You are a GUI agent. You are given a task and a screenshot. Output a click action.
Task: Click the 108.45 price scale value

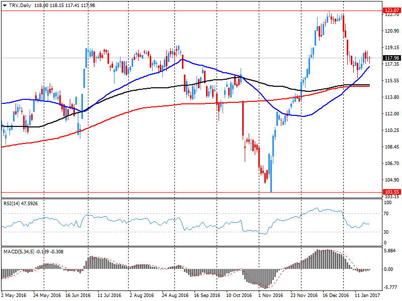click(x=392, y=147)
